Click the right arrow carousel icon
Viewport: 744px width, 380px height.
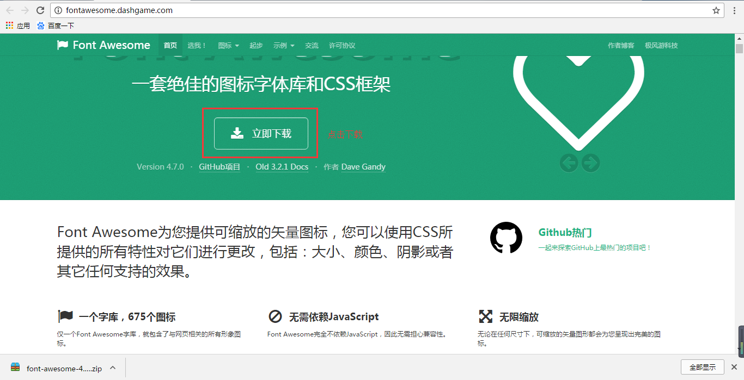[590, 163]
